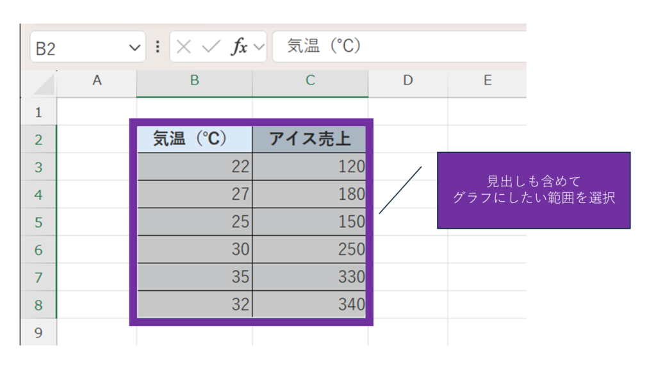Select column D header
The width and height of the screenshot is (656, 369).
tap(407, 81)
